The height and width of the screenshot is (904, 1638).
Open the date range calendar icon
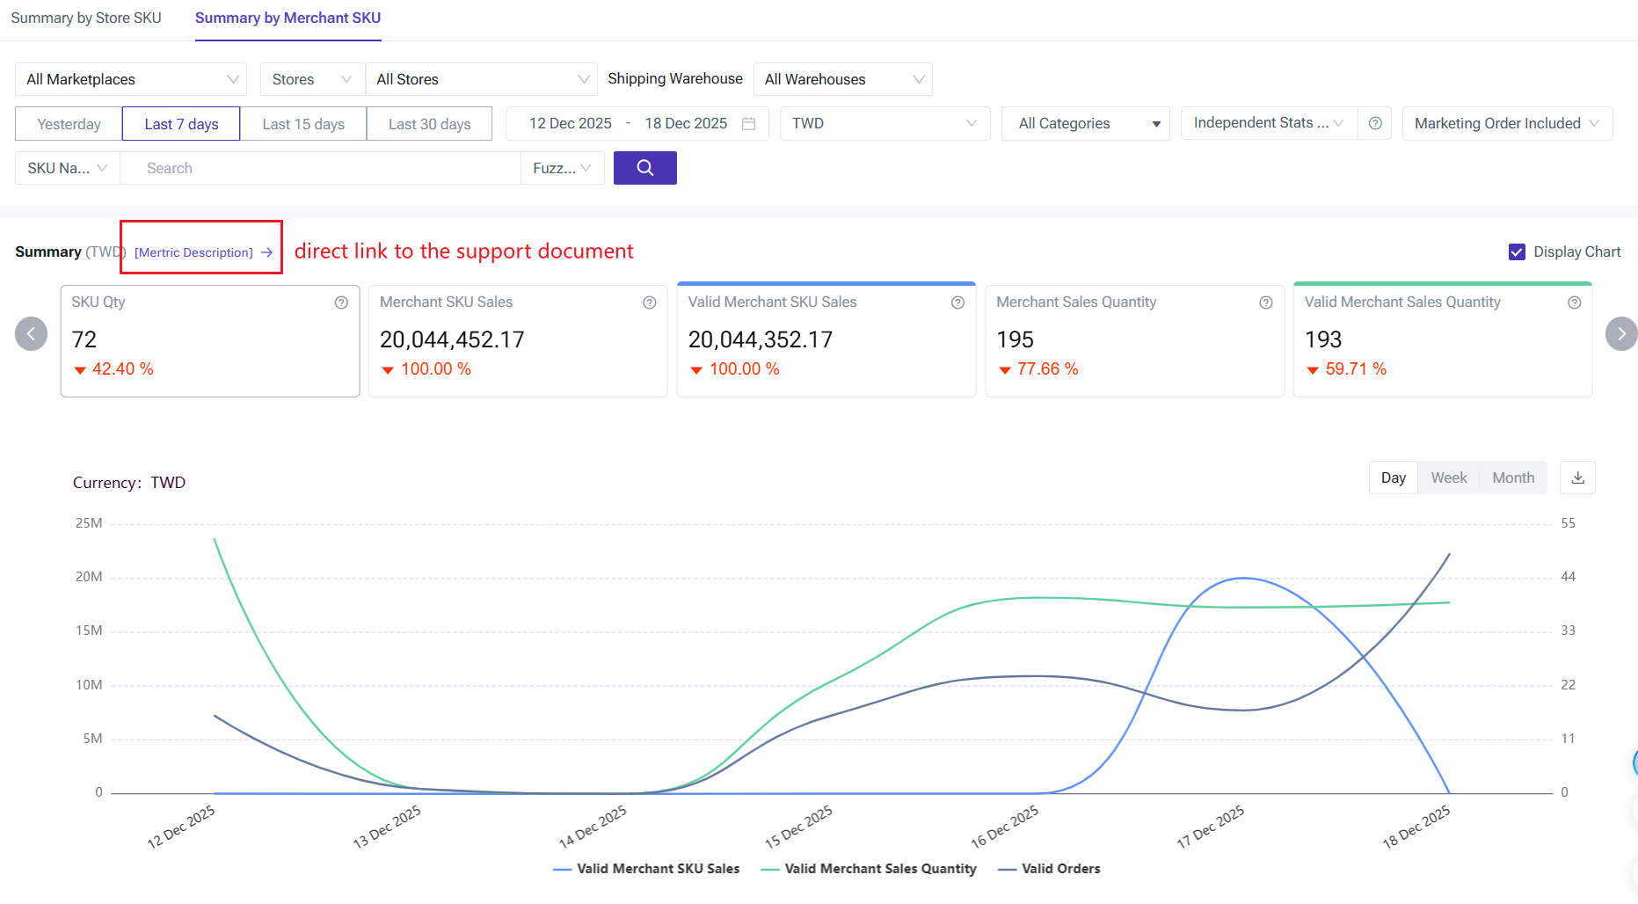[748, 124]
